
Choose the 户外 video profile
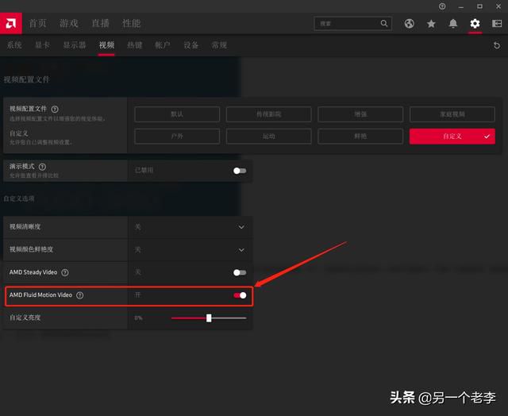(x=177, y=137)
